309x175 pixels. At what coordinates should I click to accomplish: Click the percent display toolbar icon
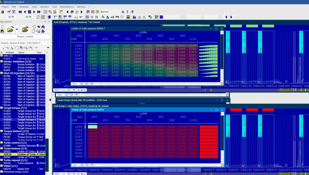pos(103,17)
